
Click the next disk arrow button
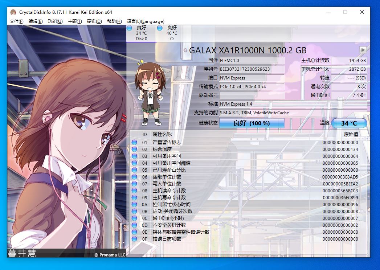point(363,50)
